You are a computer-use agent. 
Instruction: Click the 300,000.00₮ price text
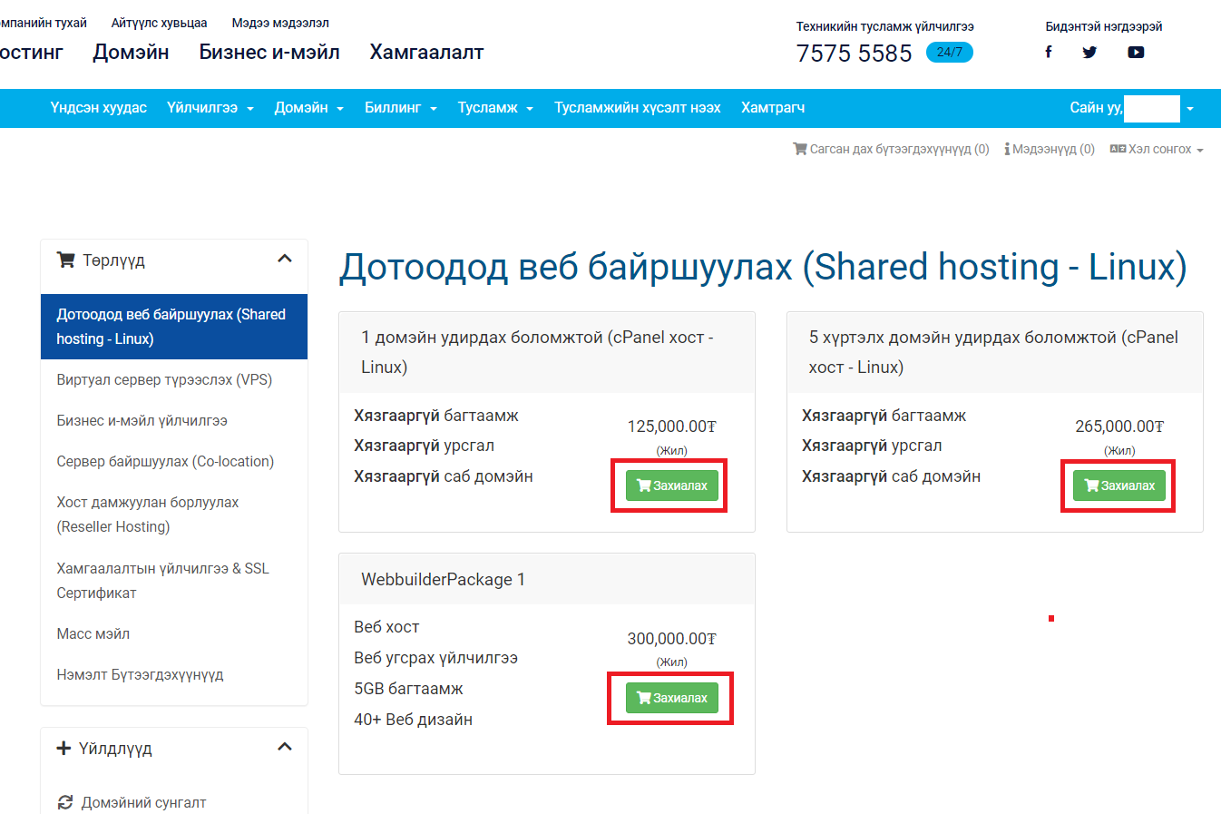[x=671, y=639]
